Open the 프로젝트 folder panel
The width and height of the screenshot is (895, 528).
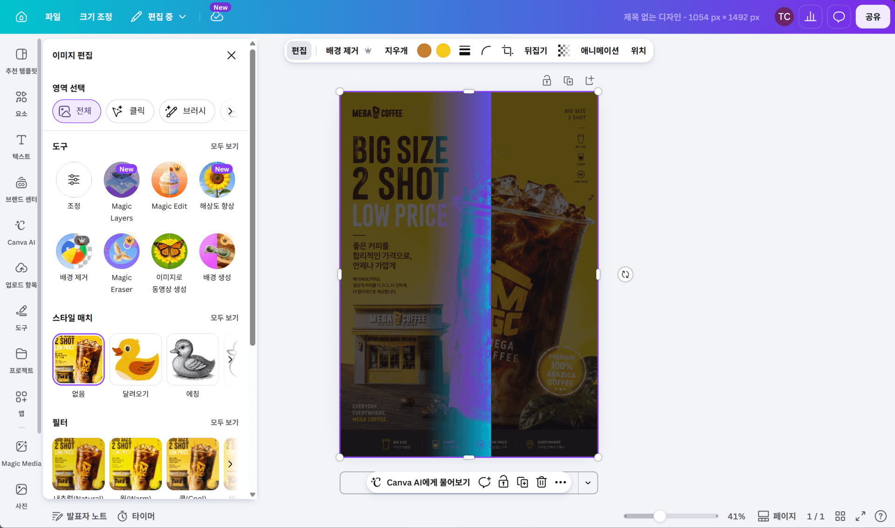21,360
